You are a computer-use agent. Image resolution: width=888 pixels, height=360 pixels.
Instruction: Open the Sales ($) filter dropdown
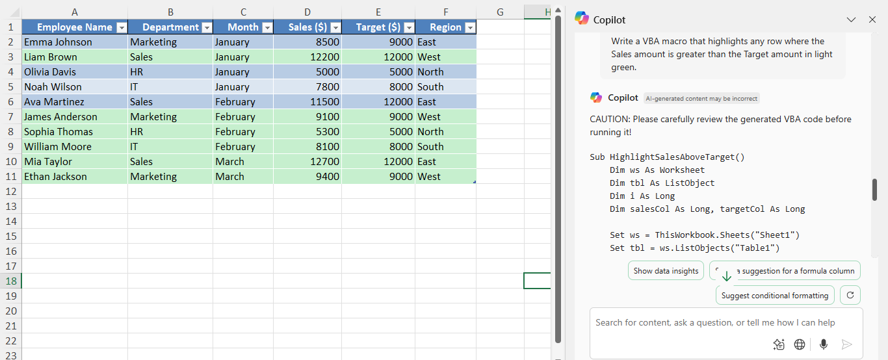(335, 27)
